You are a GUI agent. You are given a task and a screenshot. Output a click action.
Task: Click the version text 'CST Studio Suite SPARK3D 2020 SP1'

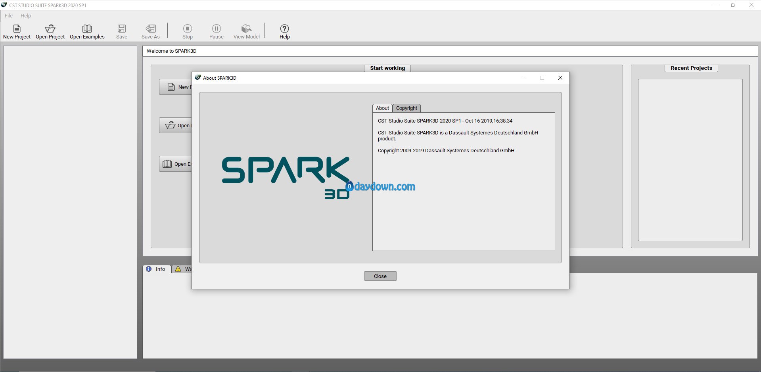[x=419, y=121]
